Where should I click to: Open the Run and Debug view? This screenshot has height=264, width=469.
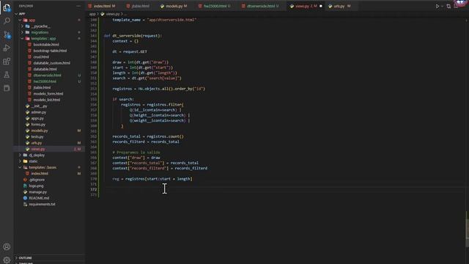7,48
